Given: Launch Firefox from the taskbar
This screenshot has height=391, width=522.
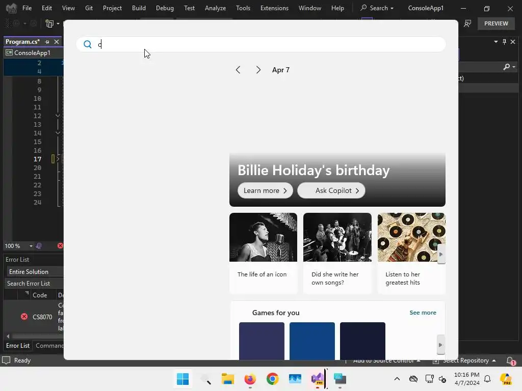Looking at the screenshot, I should point(250,379).
